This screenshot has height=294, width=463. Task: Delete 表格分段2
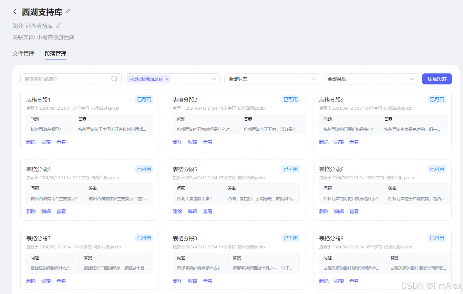[x=178, y=142]
